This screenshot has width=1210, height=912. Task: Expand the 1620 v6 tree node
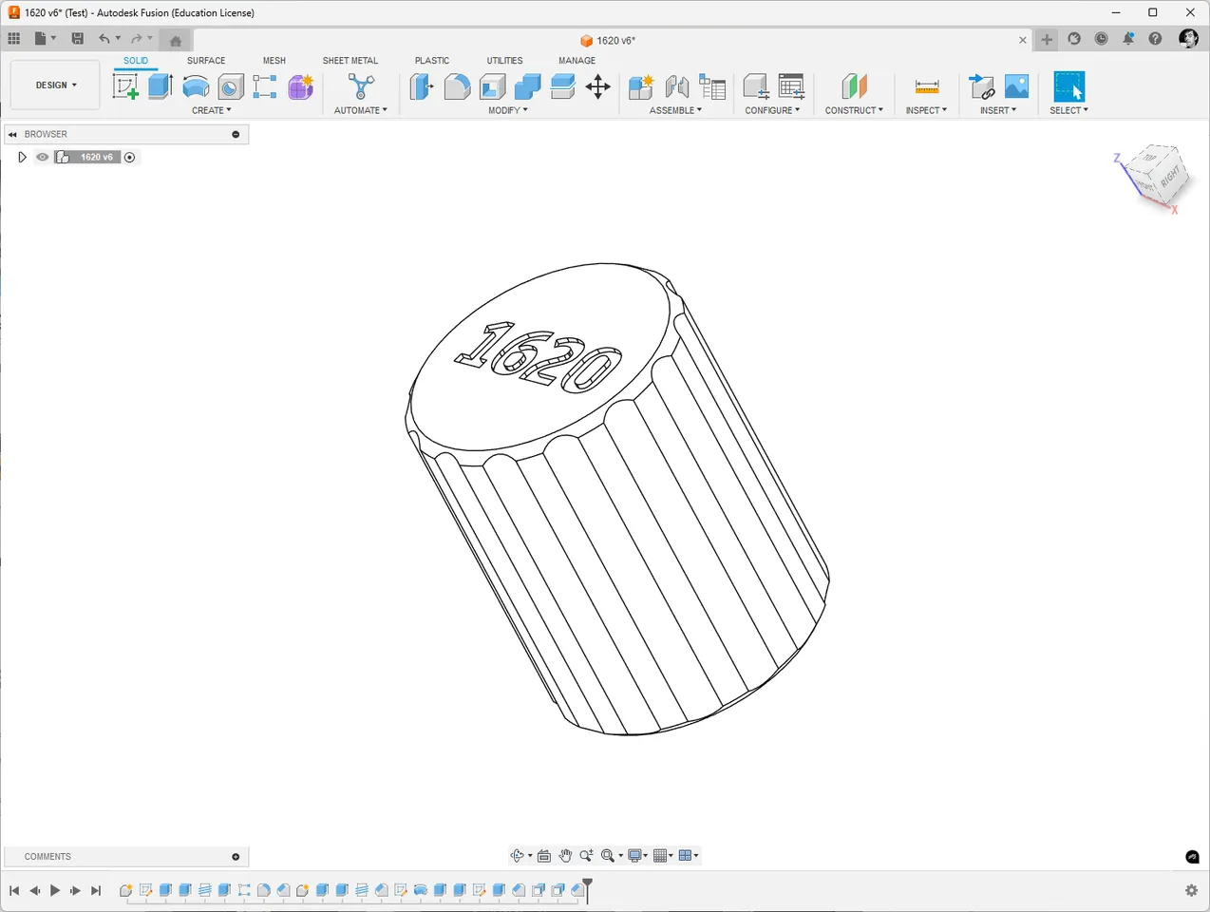(x=23, y=157)
